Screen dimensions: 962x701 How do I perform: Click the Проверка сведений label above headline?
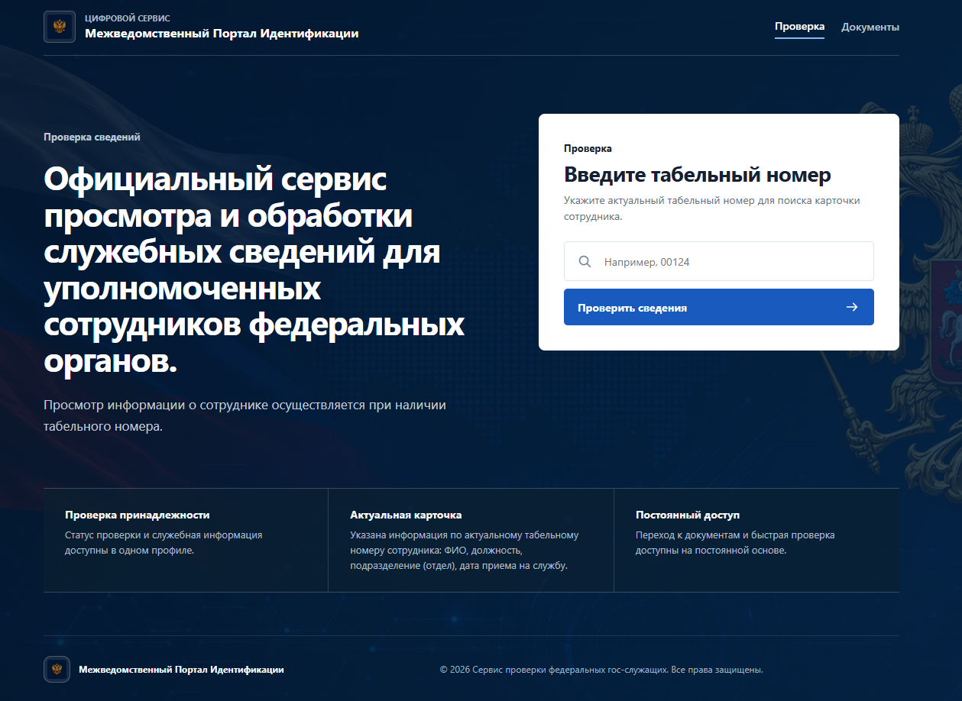92,137
